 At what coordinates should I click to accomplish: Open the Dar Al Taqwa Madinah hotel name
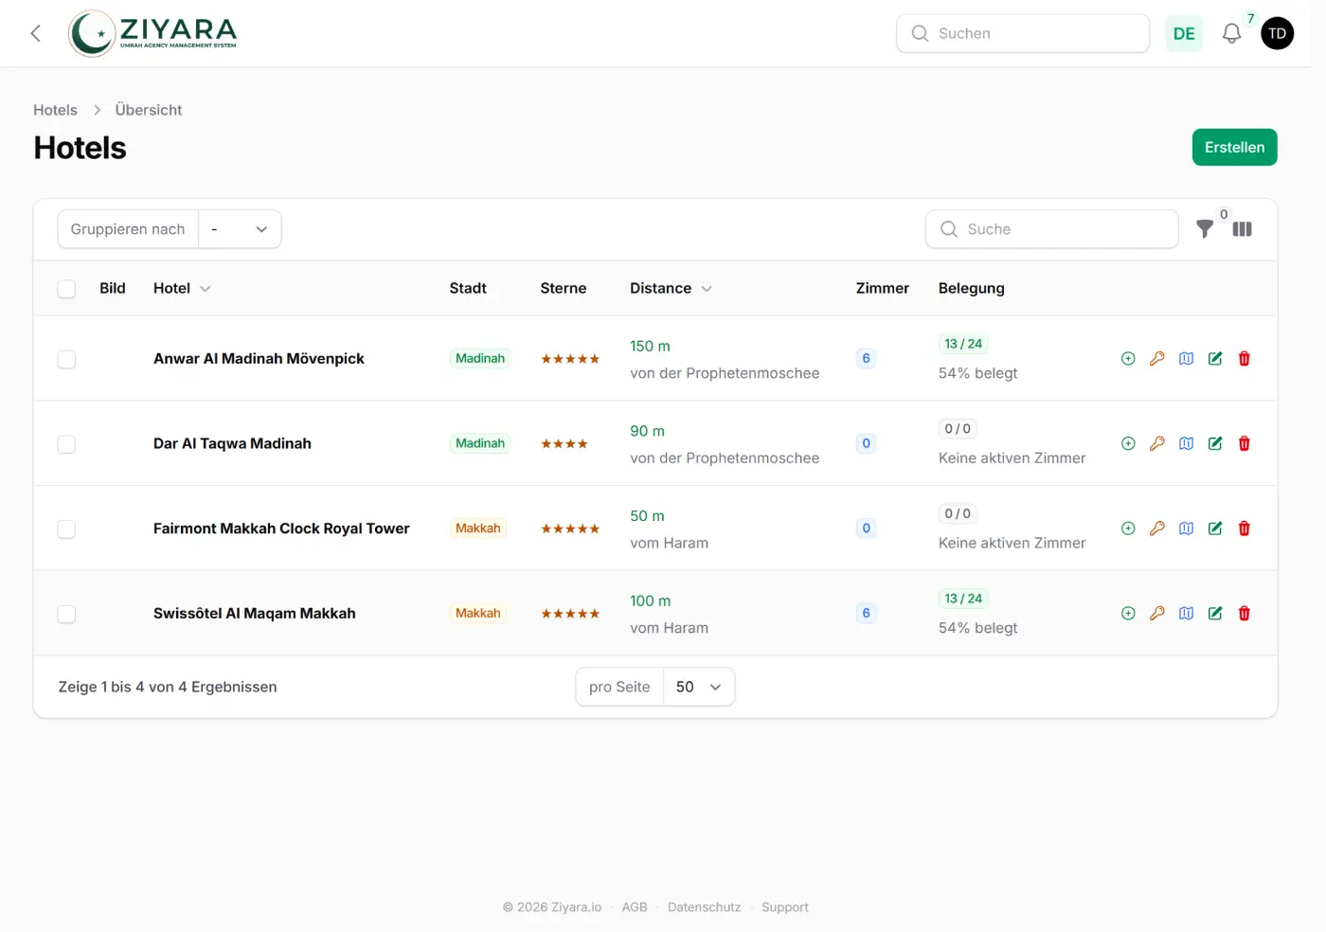pos(232,443)
